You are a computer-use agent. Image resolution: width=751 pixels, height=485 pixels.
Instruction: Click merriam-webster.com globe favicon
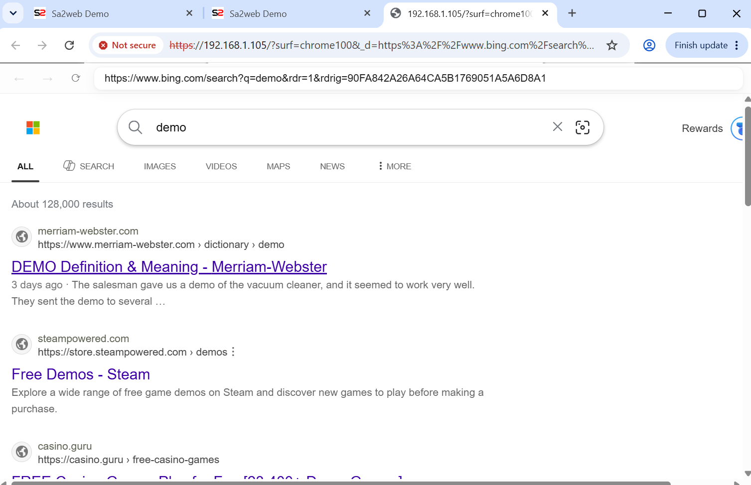tap(22, 237)
